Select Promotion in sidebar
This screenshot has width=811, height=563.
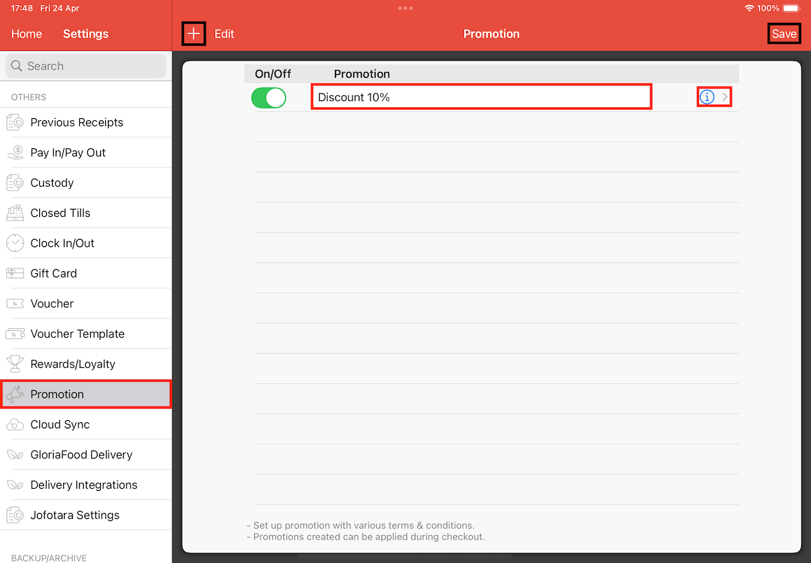point(86,394)
